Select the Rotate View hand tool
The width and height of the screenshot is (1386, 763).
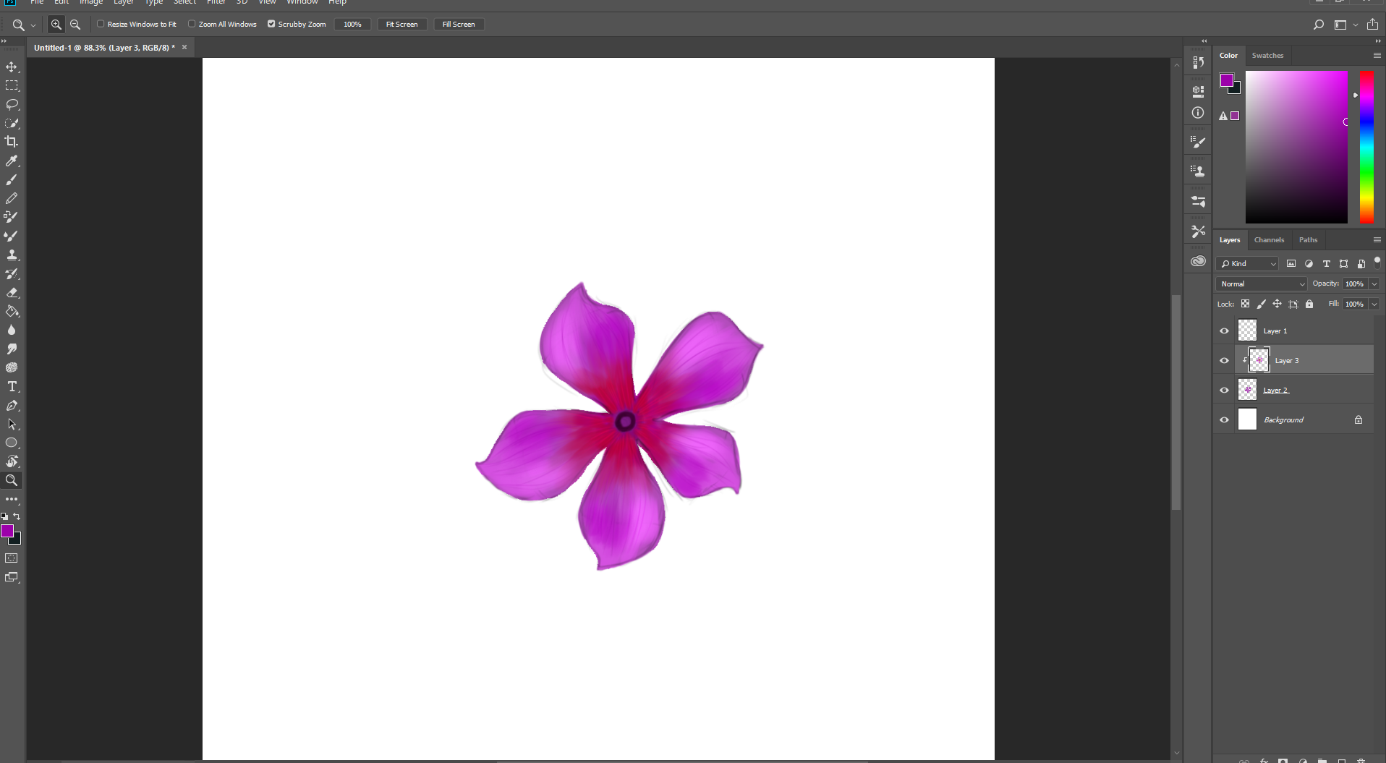click(x=12, y=461)
